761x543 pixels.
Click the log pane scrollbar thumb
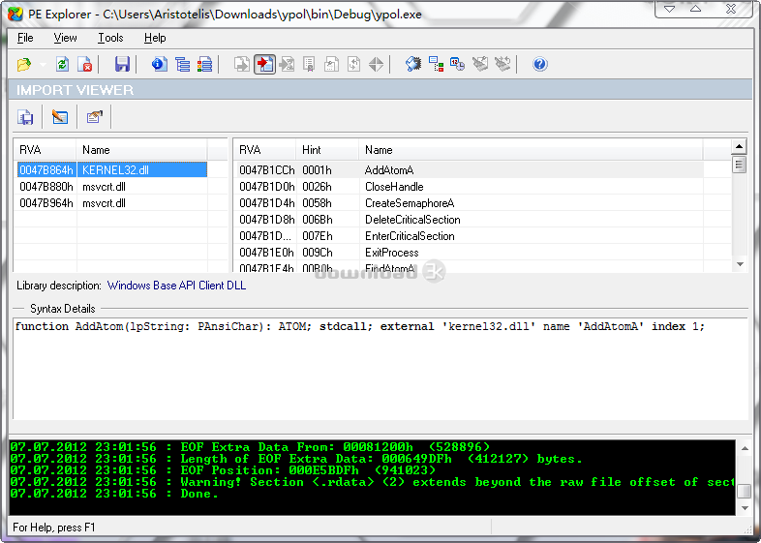pos(745,491)
